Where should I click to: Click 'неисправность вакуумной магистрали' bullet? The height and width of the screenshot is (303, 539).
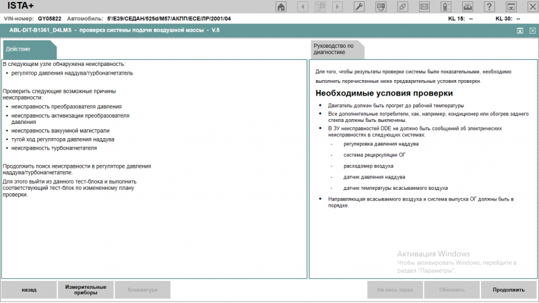tap(60, 131)
